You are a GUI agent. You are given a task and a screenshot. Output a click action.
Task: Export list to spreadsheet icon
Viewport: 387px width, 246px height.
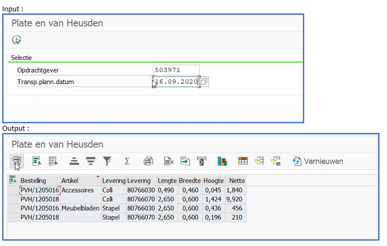click(x=169, y=161)
